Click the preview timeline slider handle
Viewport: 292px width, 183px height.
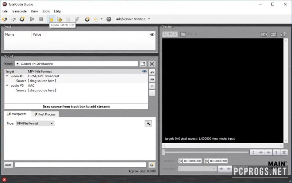[164, 152]
